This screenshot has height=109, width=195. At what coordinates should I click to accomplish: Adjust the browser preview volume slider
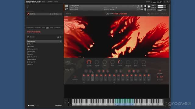point(34,106)
